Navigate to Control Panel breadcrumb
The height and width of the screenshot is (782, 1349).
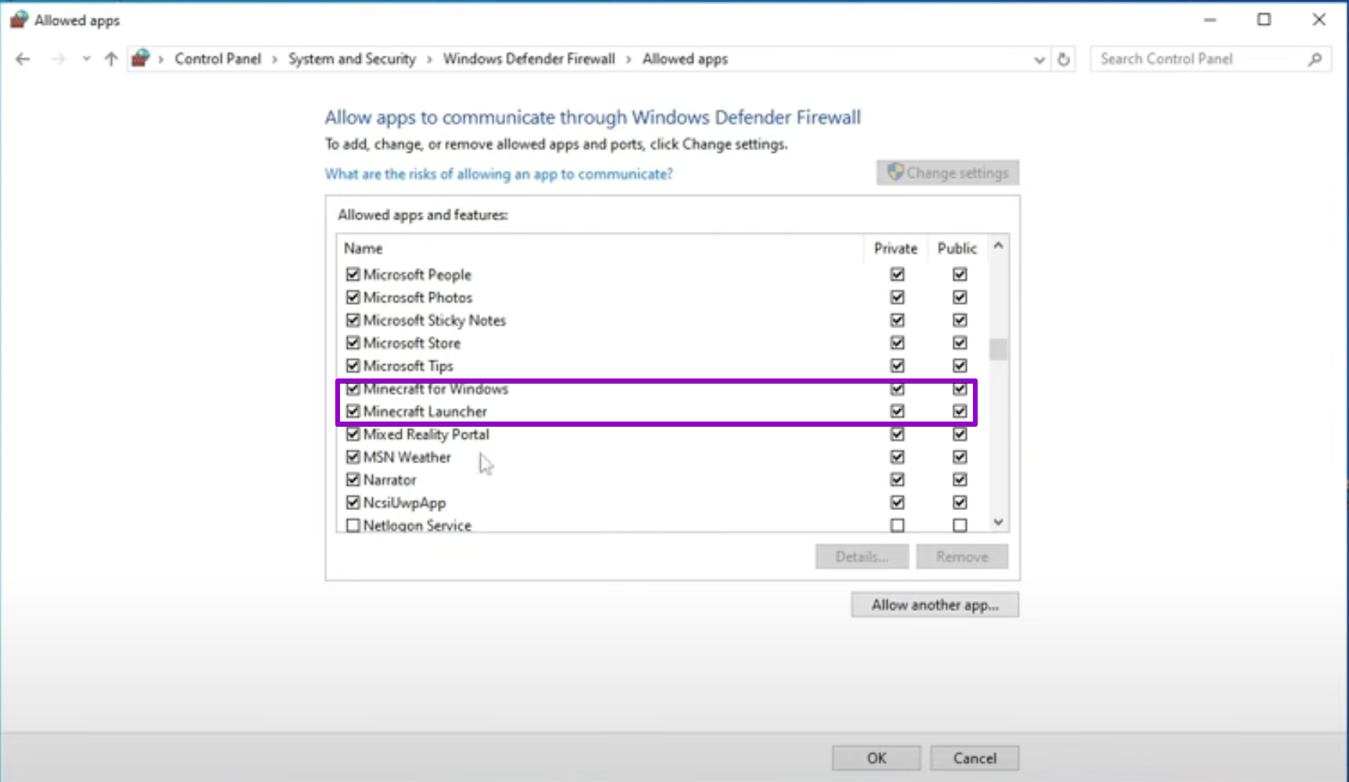point(219,59)
